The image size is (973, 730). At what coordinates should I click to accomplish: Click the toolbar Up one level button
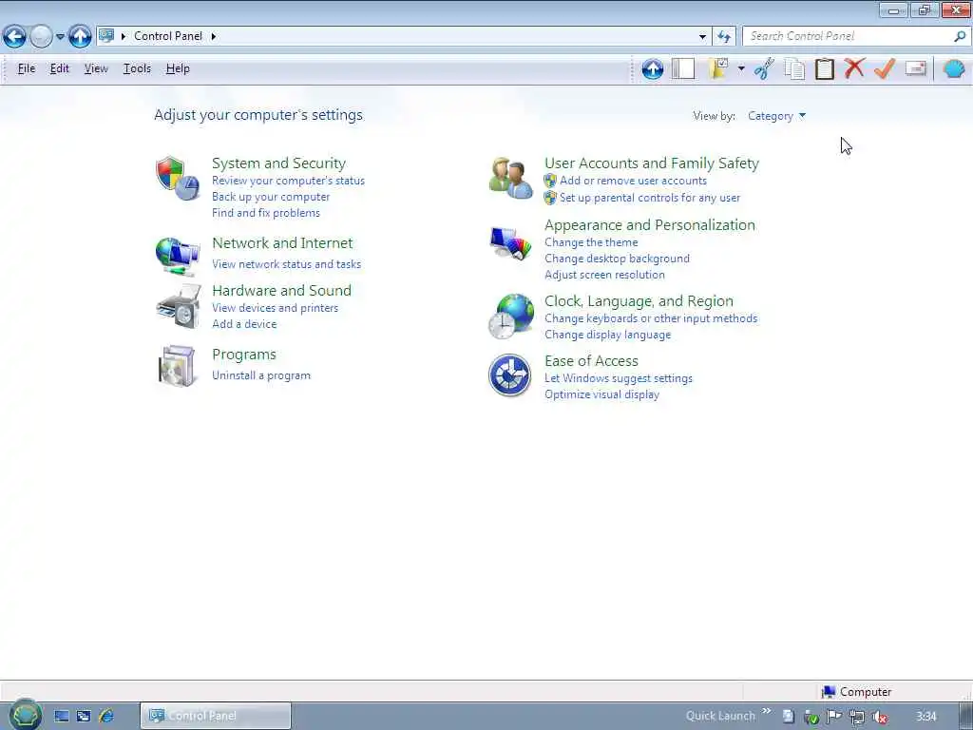[652, 68]
